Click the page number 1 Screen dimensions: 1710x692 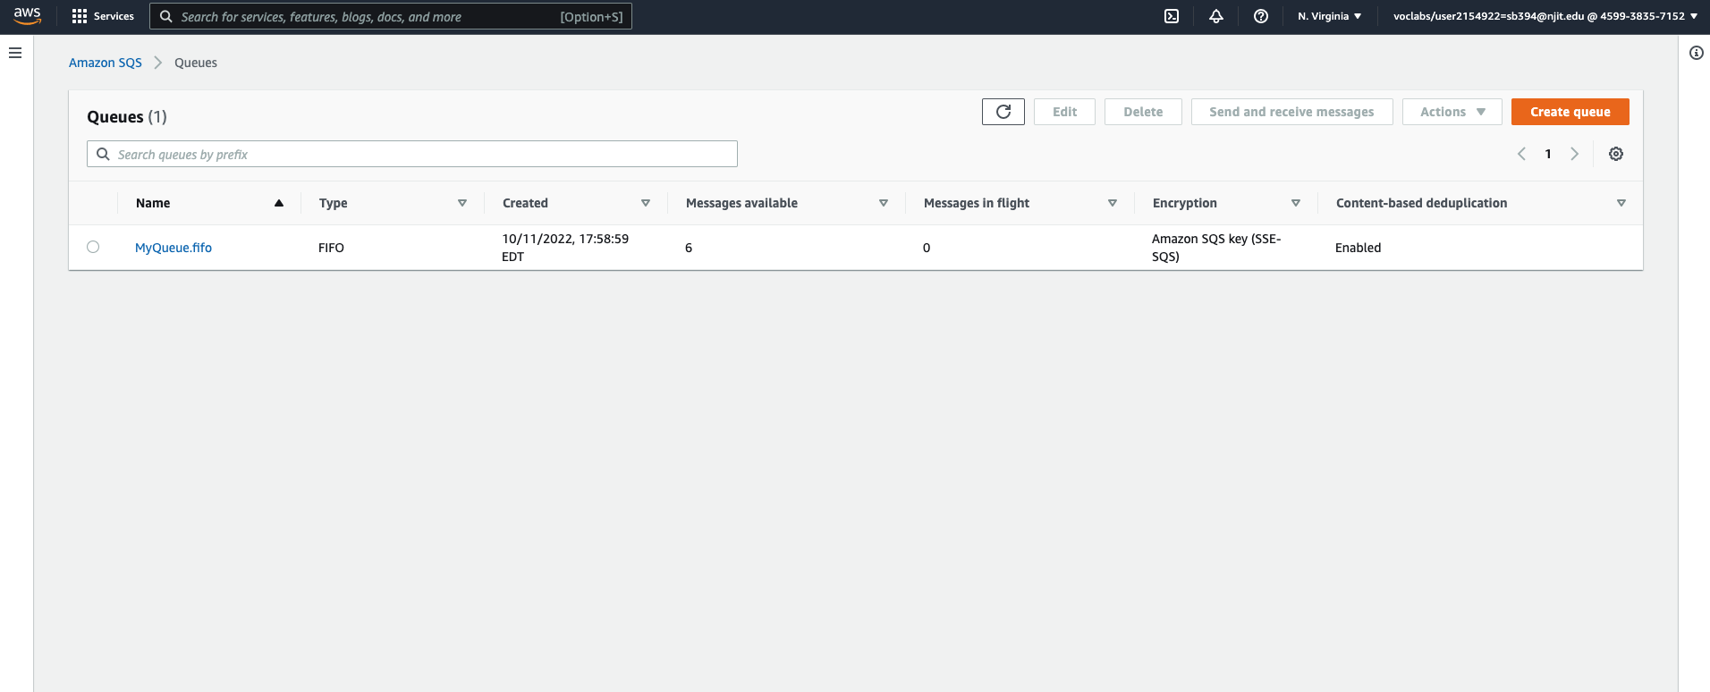click(1548, 154)
